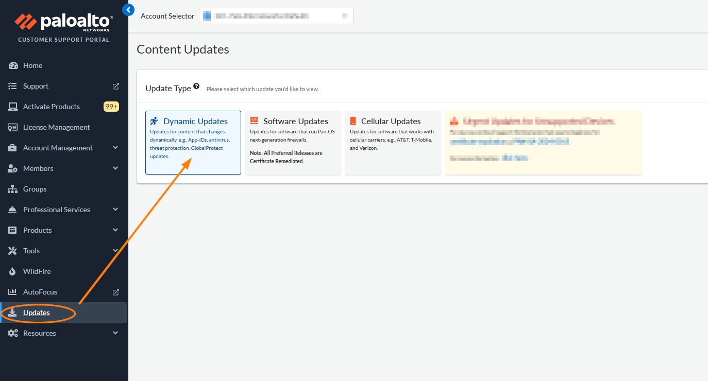Click the Resources gears icon
Screen dimensions: 708x381
pyautogui.click(x=13, y=333)
